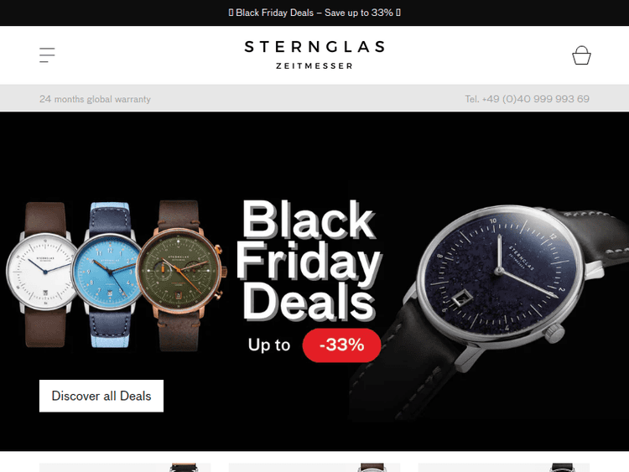Select the white dial brown strap watch
The height and width of the screenshot is (472, 629).
click(x=44, y=274)
